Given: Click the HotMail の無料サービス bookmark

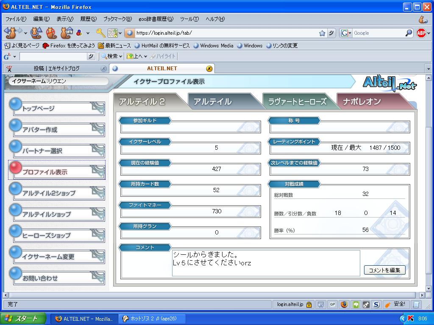Looking at the screenshot, I should click(x=162, y=46).
